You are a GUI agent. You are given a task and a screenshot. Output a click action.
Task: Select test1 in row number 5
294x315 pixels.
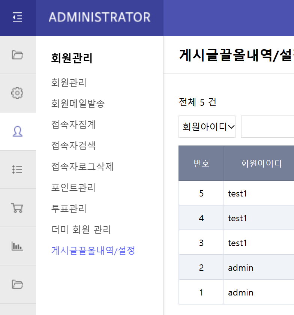click(x=237, y=193)
